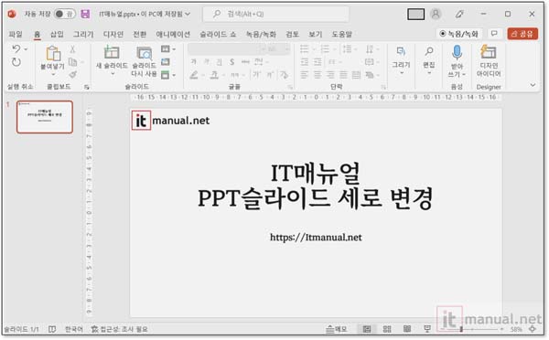Click the Decrease indent icon
The image size is (549, 340).
[305, 62]
